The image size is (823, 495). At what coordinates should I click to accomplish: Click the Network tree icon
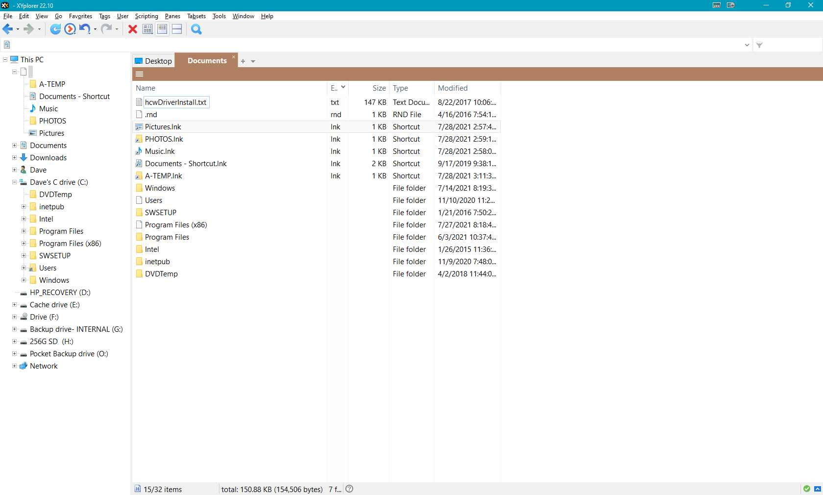pyautogui.click(x=23, y=366)
